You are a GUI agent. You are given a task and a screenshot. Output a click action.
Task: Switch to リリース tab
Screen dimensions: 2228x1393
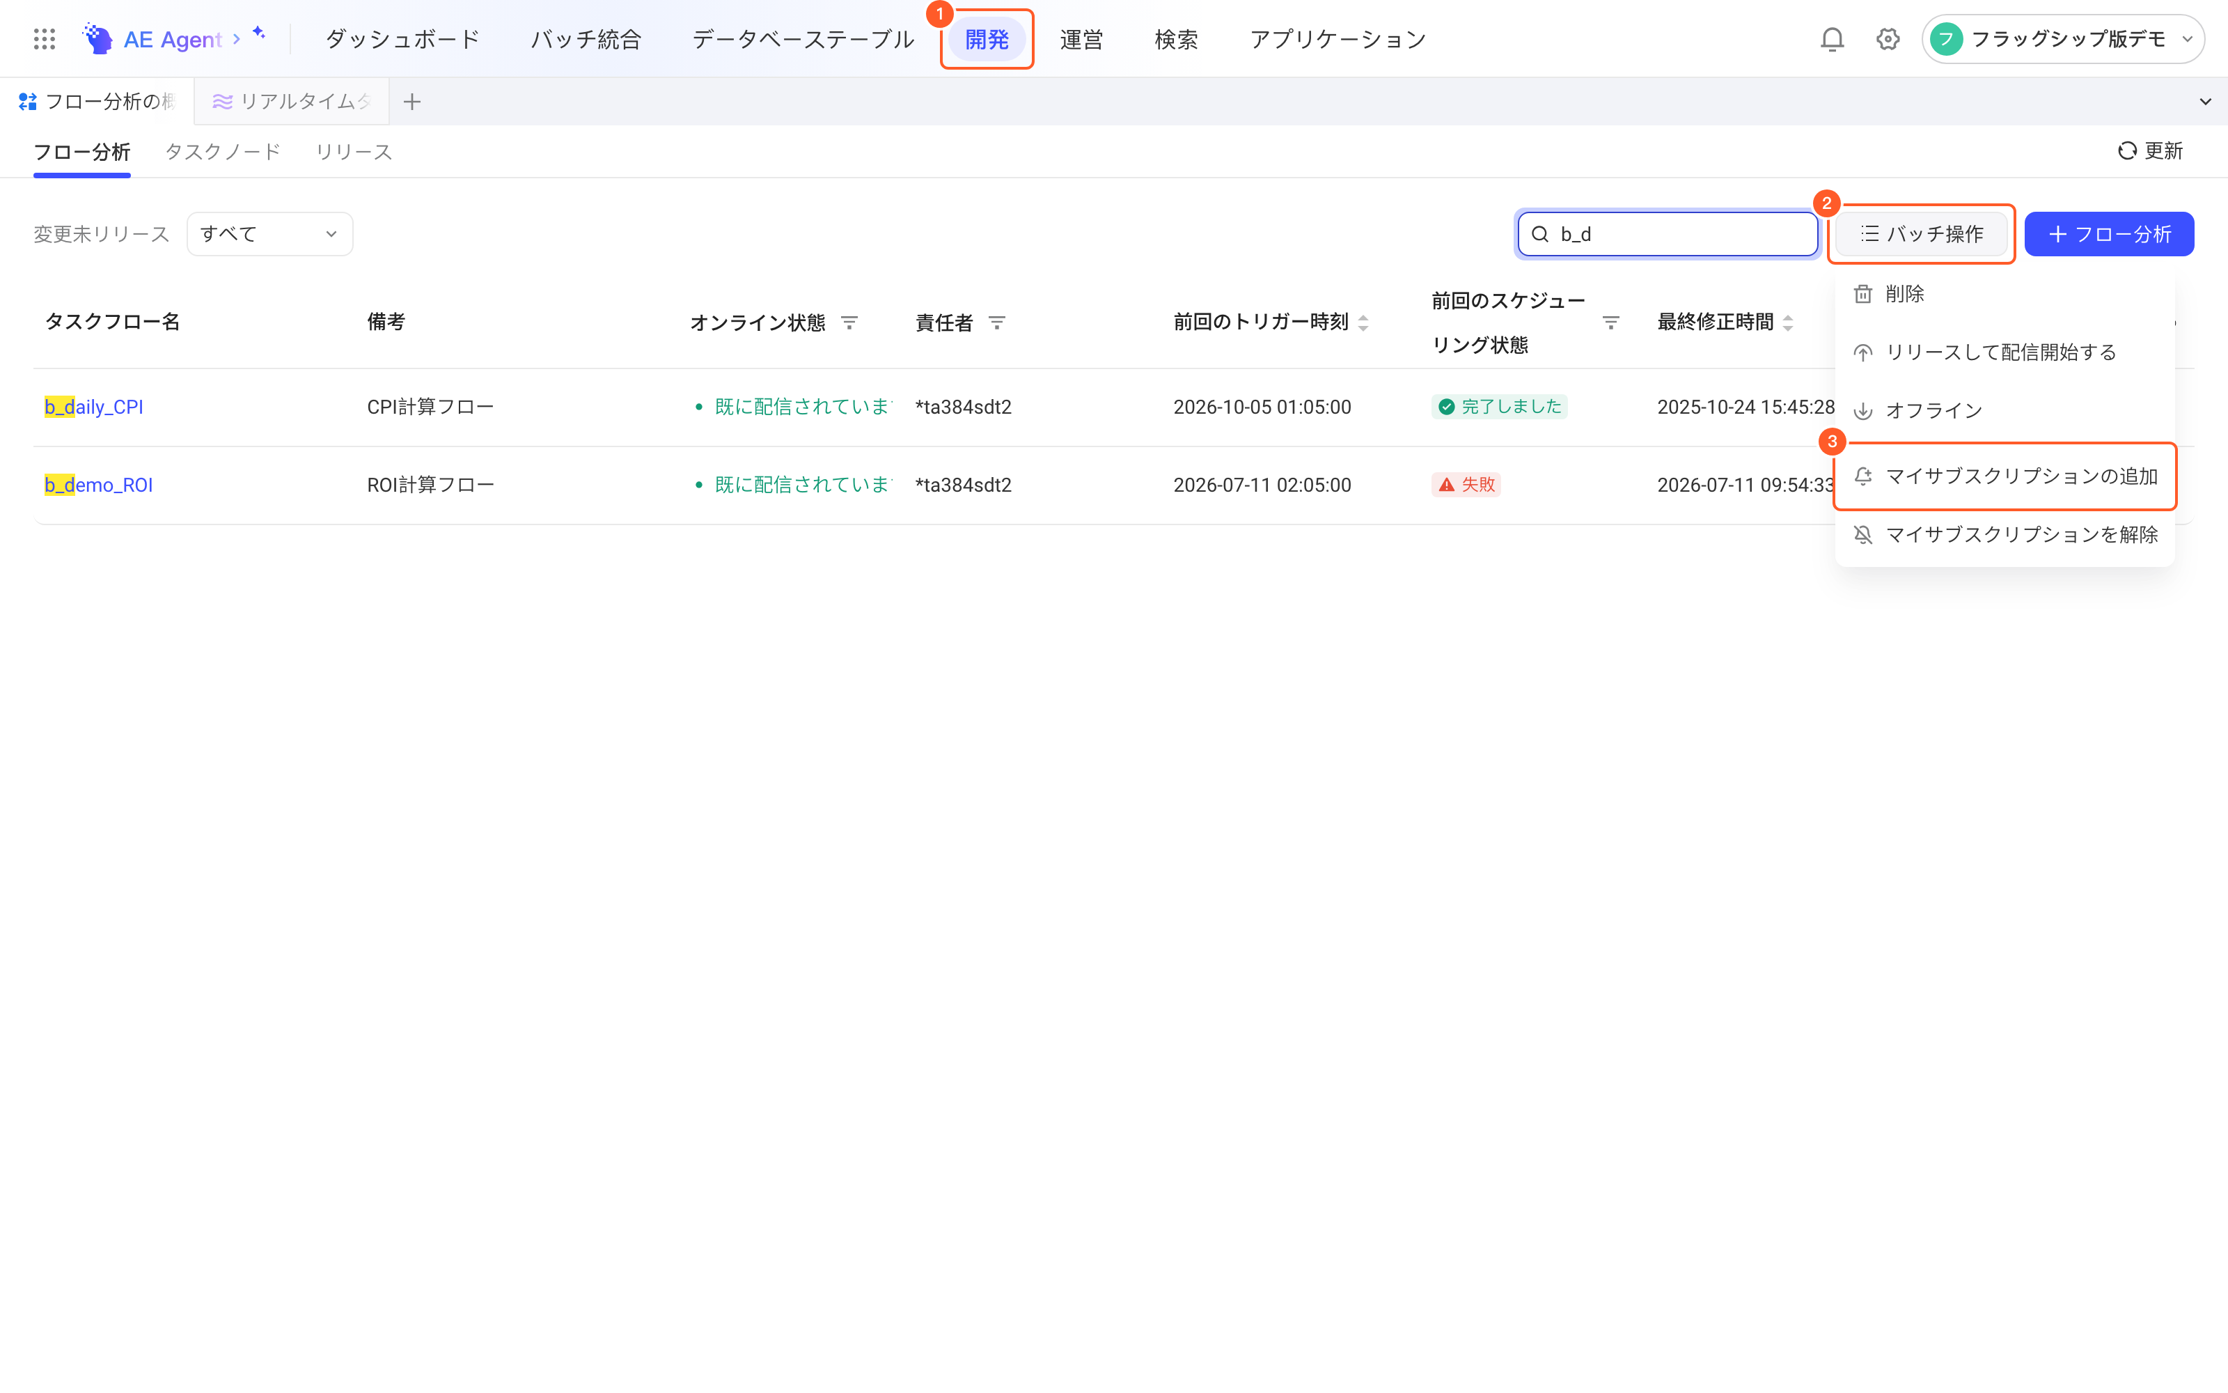click(354, 151)
